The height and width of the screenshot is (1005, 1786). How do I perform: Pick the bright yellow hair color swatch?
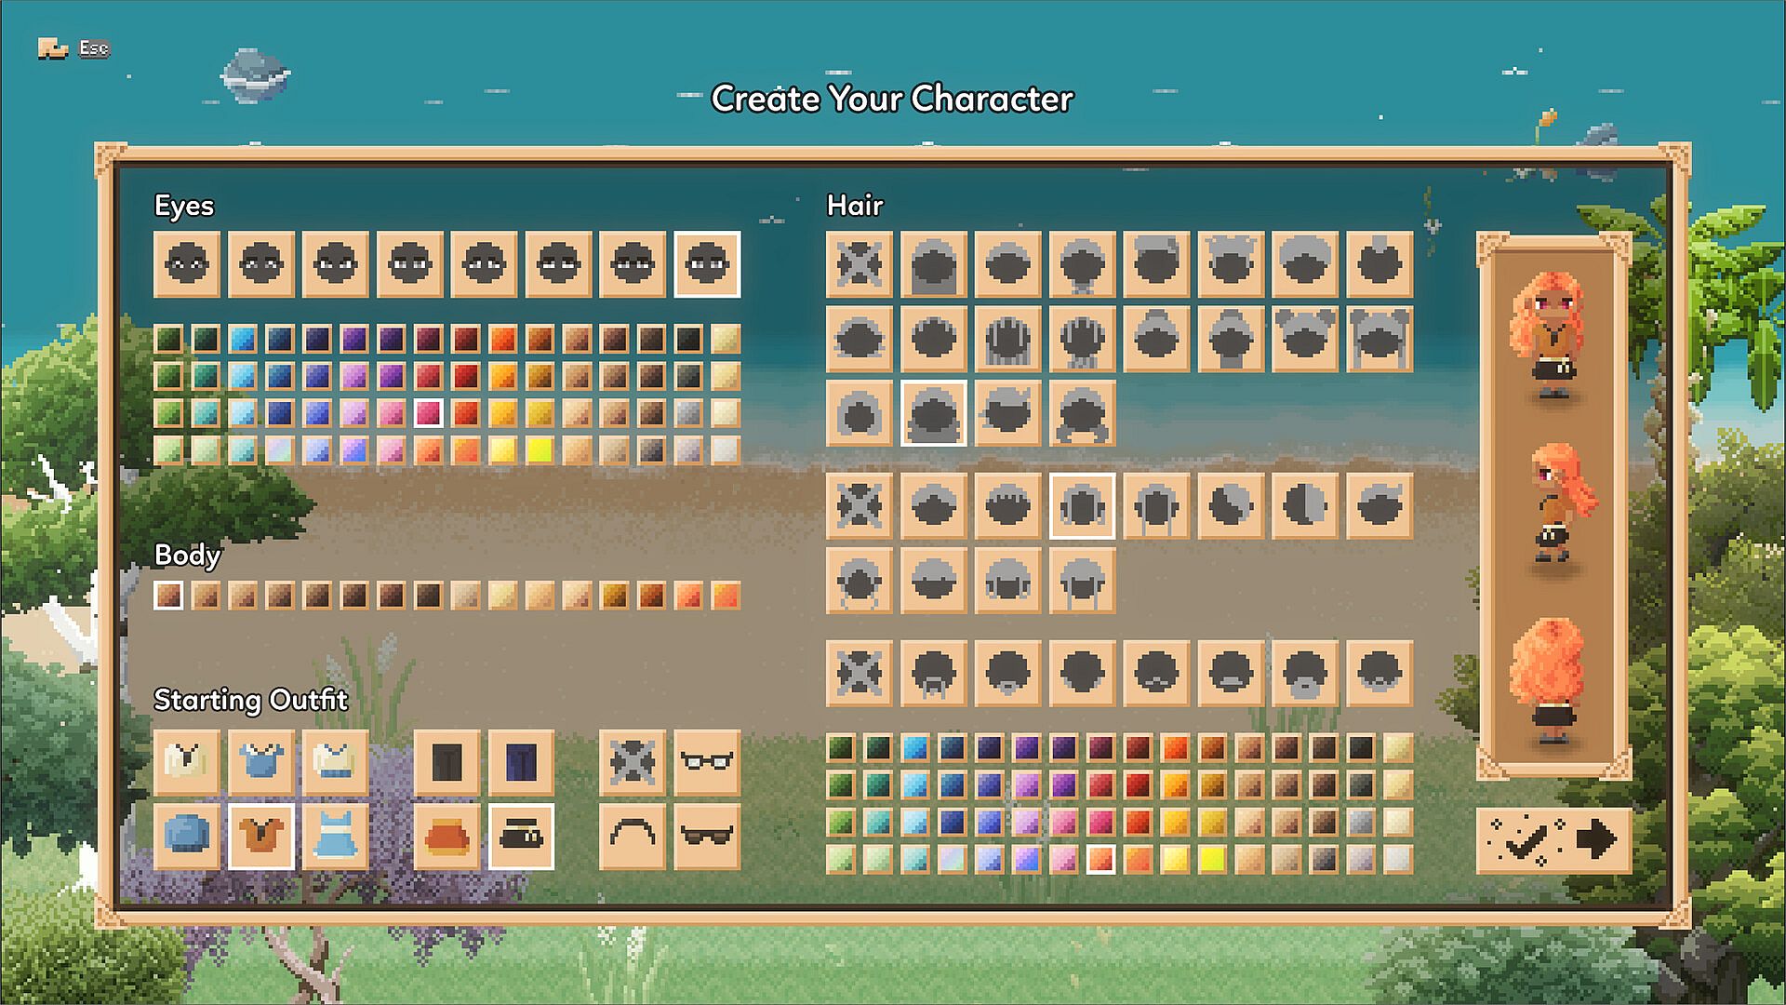tap(1212, 859)
